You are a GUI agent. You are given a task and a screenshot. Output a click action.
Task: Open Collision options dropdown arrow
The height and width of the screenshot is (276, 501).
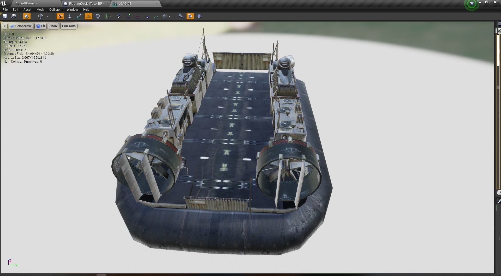tap(111, 16)
